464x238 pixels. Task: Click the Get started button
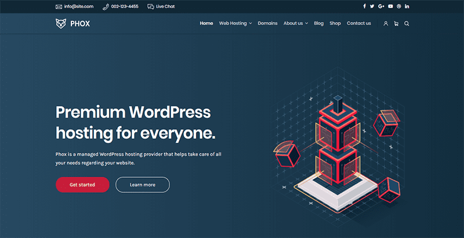[82, 185]
